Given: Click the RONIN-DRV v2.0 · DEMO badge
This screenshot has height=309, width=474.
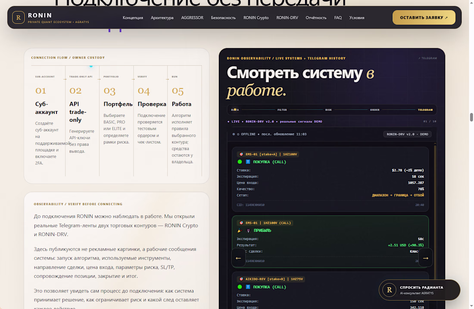Looking at the screenshot, I should (407, 134).
